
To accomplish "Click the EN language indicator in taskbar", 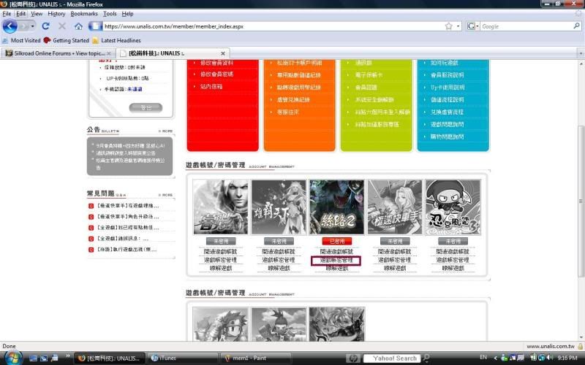I will [483, 358].
